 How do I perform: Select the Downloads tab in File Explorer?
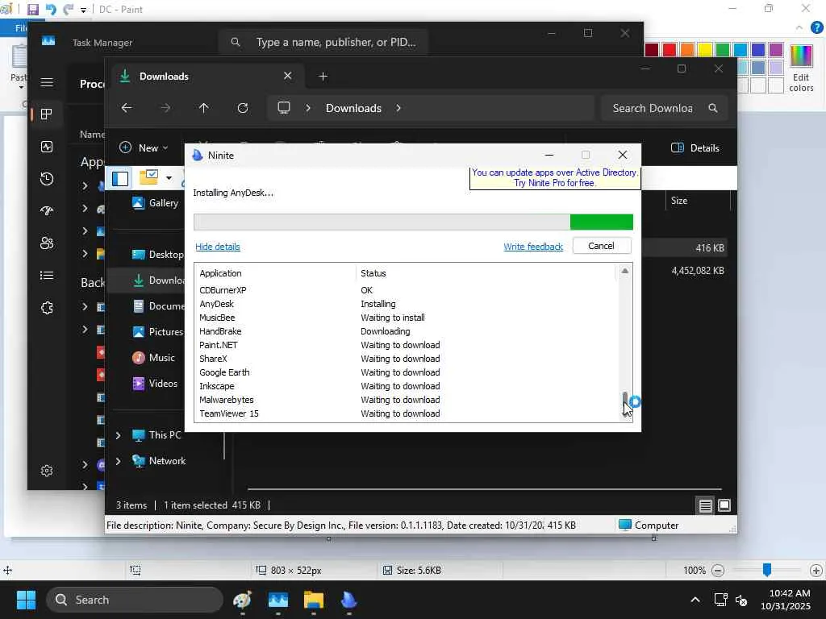pyautogui.click(x=206, y=77)
